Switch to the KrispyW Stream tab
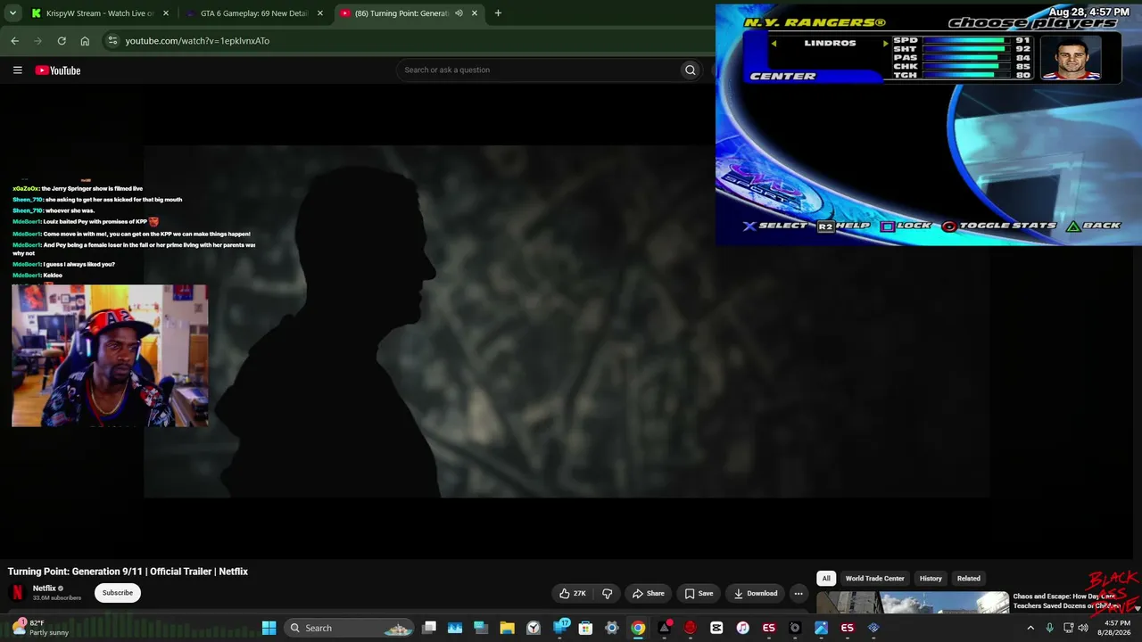1142x642 pixels. click(99, 13)
